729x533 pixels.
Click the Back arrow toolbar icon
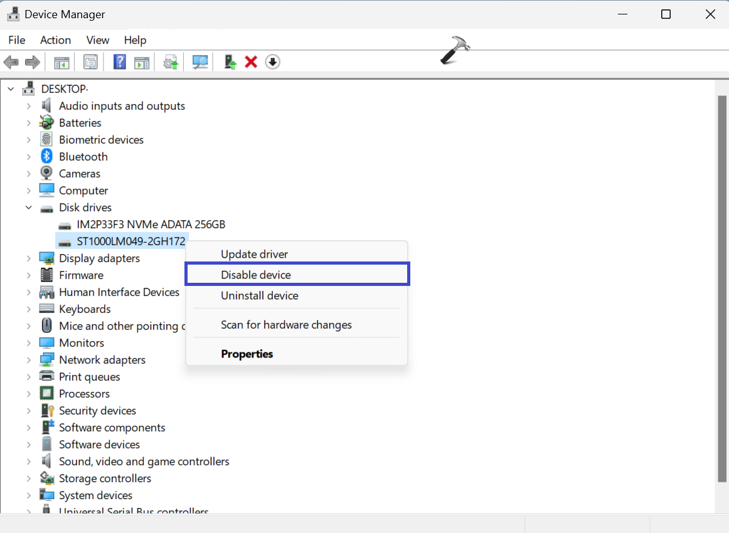[x=11, y=62]
